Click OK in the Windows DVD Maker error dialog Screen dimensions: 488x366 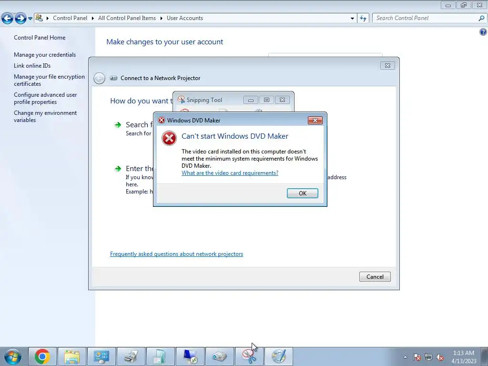[302, 193]
